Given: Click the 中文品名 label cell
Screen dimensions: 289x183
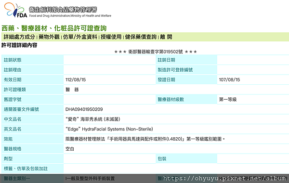Looking at the screenshot, I should tap(32, 119).
